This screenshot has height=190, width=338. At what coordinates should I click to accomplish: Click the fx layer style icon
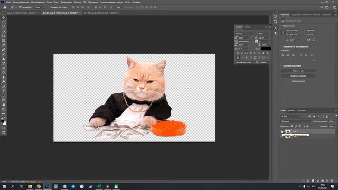click(308, 180)
